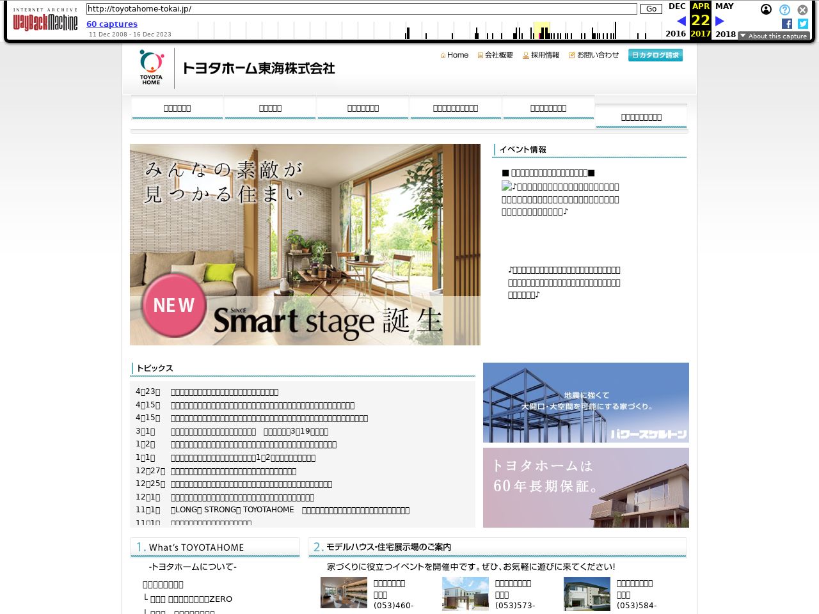Open the Wayback help question-mark icon
Viewport: 819px width, 614px height.
coord(784,10)
